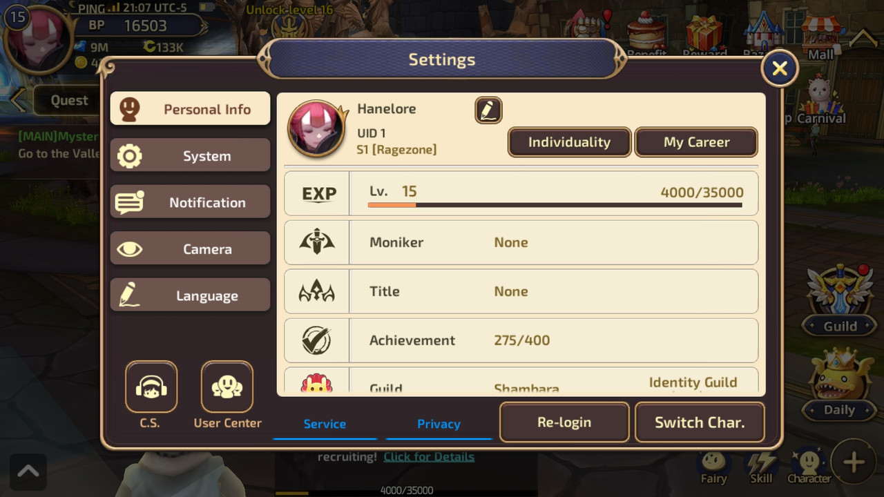Open the Daily crowned monster icon

pyautogui.click(x=840, y=373)
